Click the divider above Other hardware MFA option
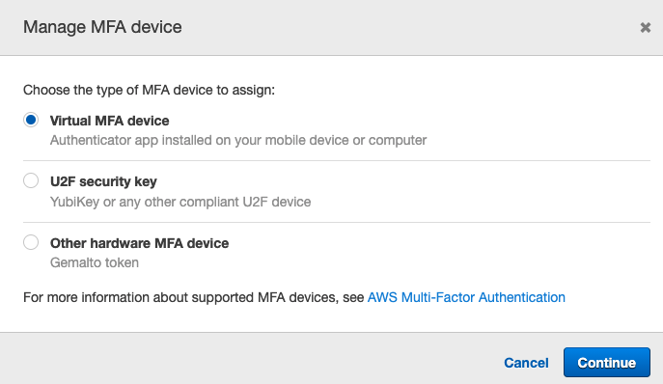The width and height of the screenshot is (663, 384). pyautogui.click(x=337, y=223)
